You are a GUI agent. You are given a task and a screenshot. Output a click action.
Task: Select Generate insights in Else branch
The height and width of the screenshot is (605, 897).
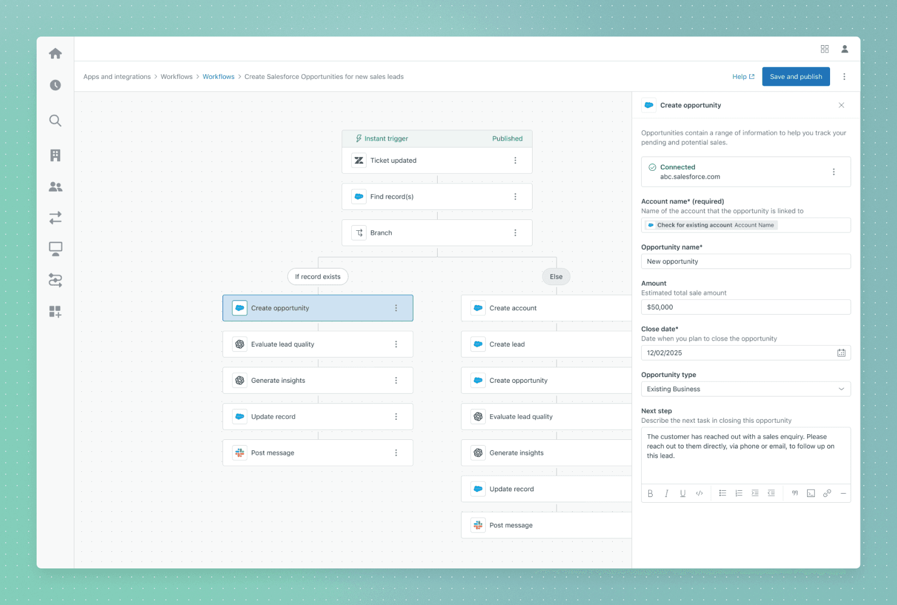click(546, 453)
